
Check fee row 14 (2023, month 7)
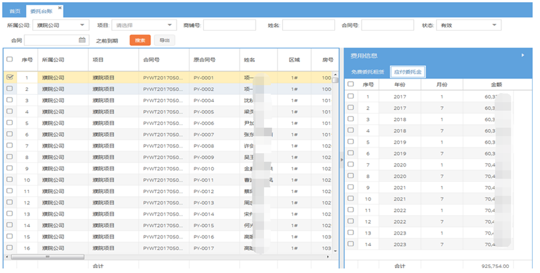pyautogui.click(x=351, y=244)
